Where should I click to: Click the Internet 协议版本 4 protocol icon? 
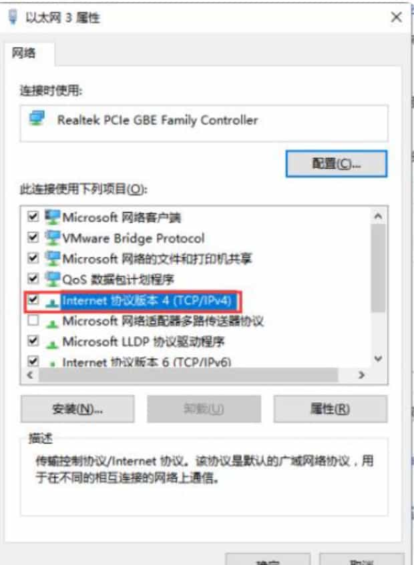click(x=52, y=302)
